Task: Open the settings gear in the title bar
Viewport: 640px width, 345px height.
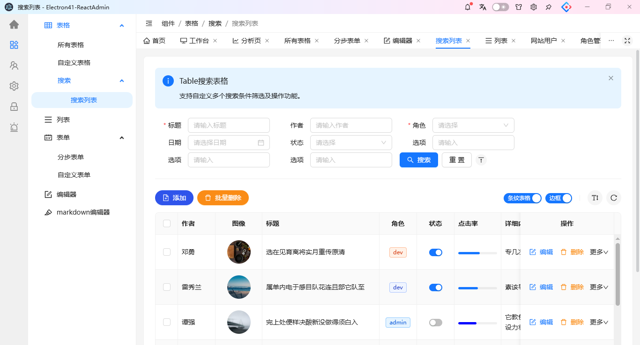Action: coord(534,7)
